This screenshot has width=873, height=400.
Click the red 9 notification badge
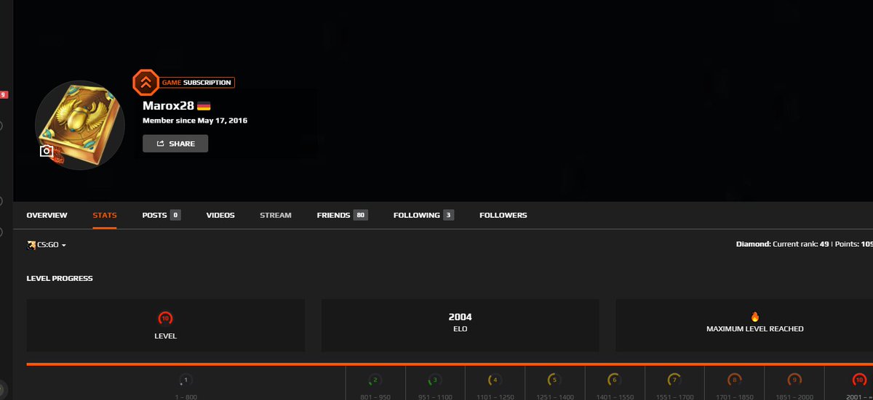(x=4, y=94)
